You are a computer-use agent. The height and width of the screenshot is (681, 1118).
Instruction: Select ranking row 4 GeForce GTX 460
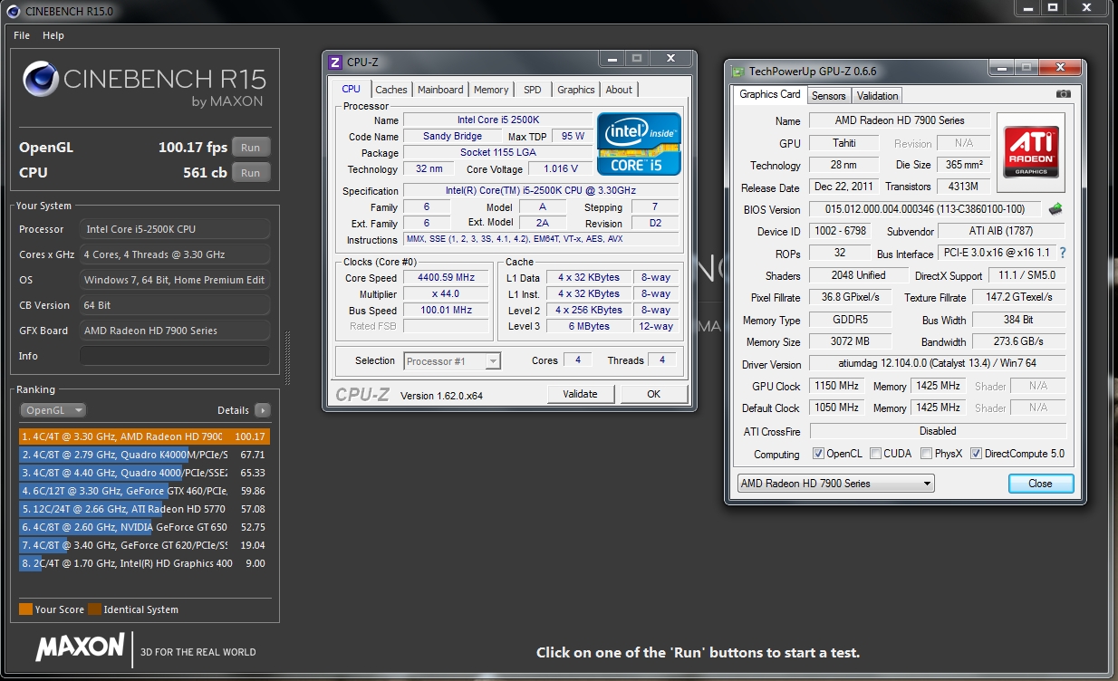pos(145,491)
